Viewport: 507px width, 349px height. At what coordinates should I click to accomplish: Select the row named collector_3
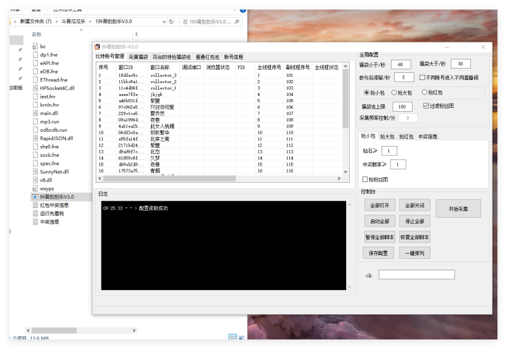(x=219, y=75)
